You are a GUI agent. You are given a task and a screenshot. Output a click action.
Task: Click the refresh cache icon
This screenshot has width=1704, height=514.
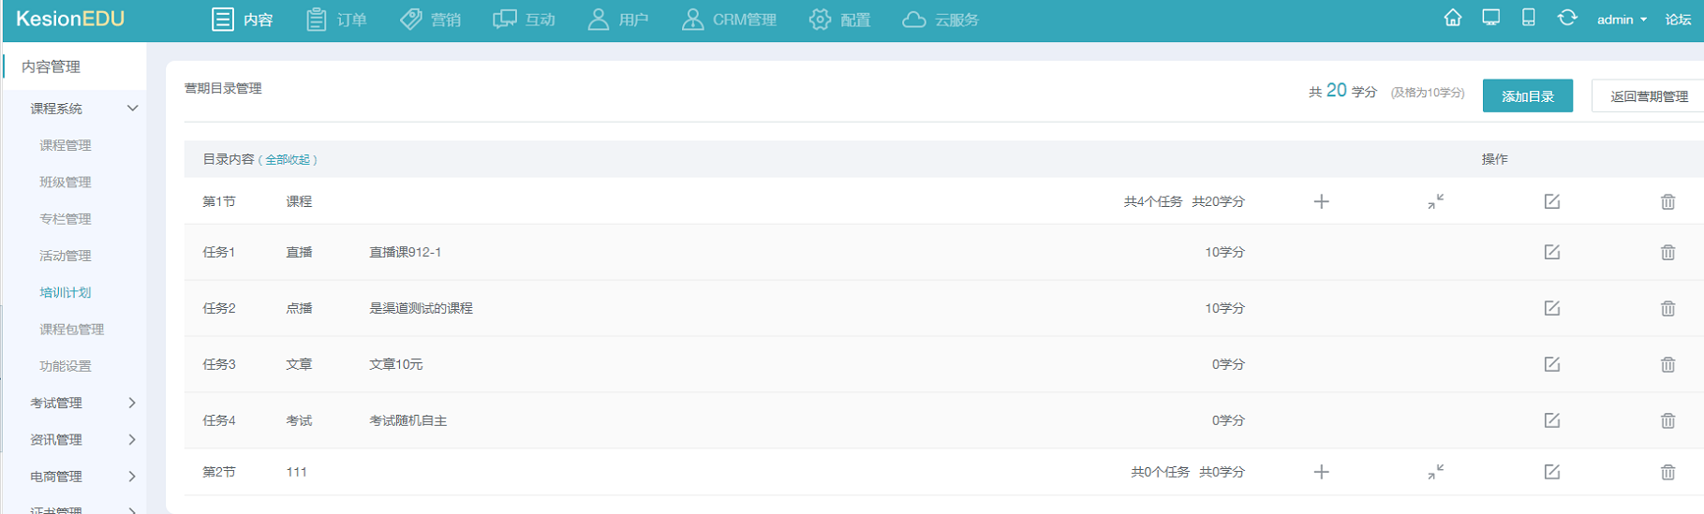pos(1566,19)
